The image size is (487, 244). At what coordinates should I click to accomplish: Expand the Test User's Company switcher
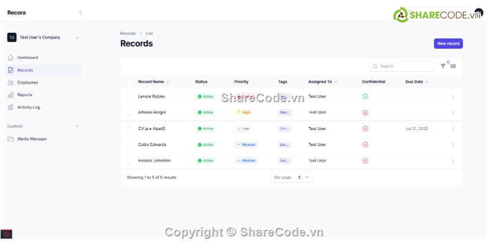pos(77,37)
